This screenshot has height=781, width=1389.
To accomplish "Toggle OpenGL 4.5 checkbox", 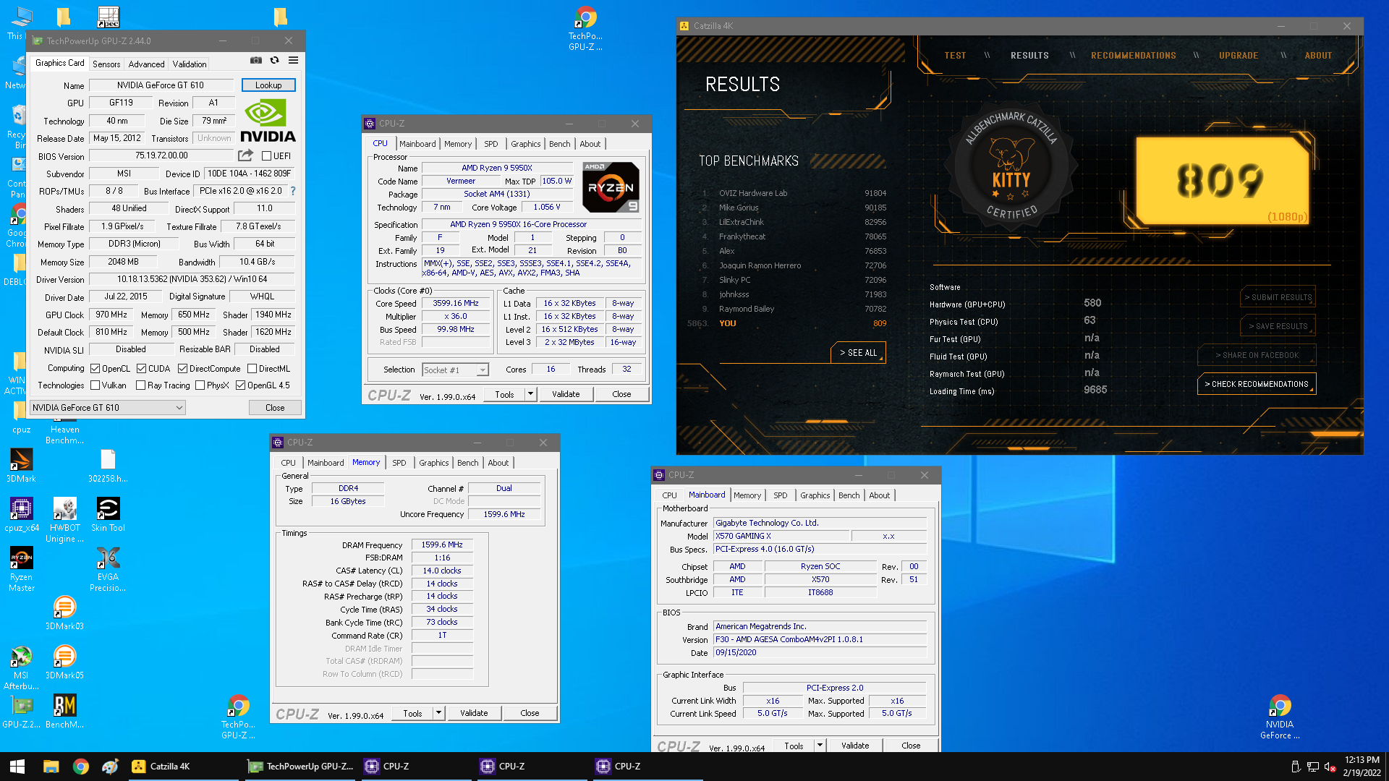I will (240, 385).
